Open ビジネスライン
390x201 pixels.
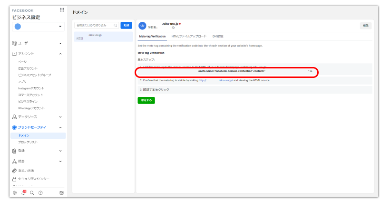pos(28,101)
